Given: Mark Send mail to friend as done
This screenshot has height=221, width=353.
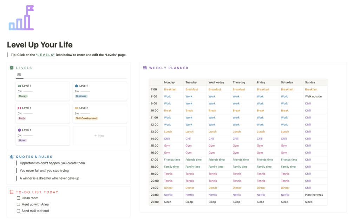Looking at the screenshot, I should (19, 211).
